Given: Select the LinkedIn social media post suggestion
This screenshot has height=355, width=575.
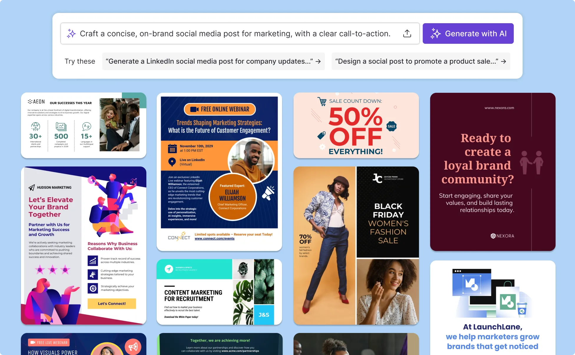Looking at the screenshot, I should pos(213,61).
